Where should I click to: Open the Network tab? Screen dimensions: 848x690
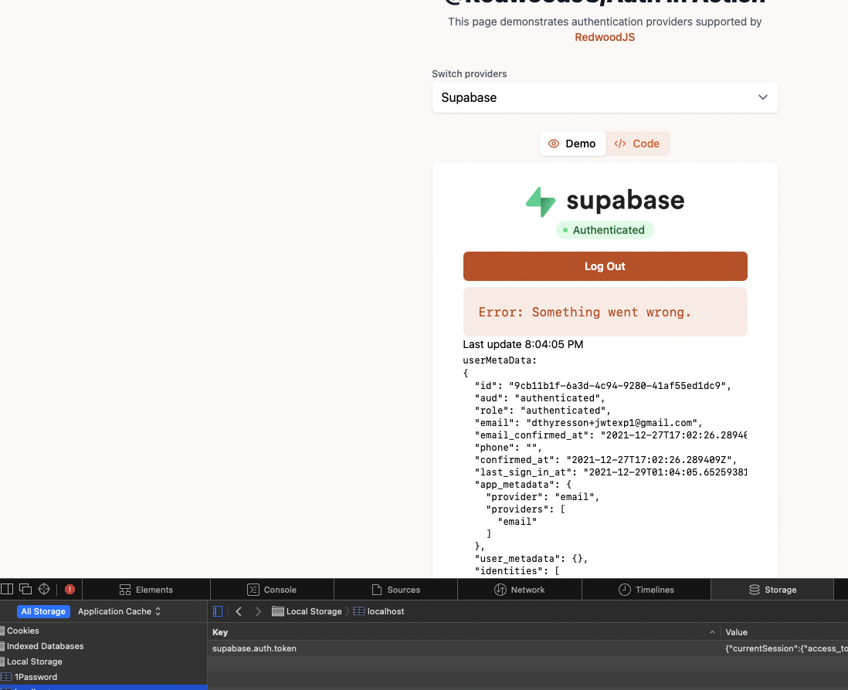520,590
